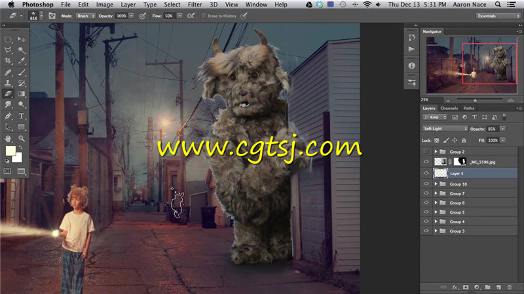This screenshot has height=294, width=524.
Task: Open the Soft Light blend mode dropdown
Action: tap(445, 129)
